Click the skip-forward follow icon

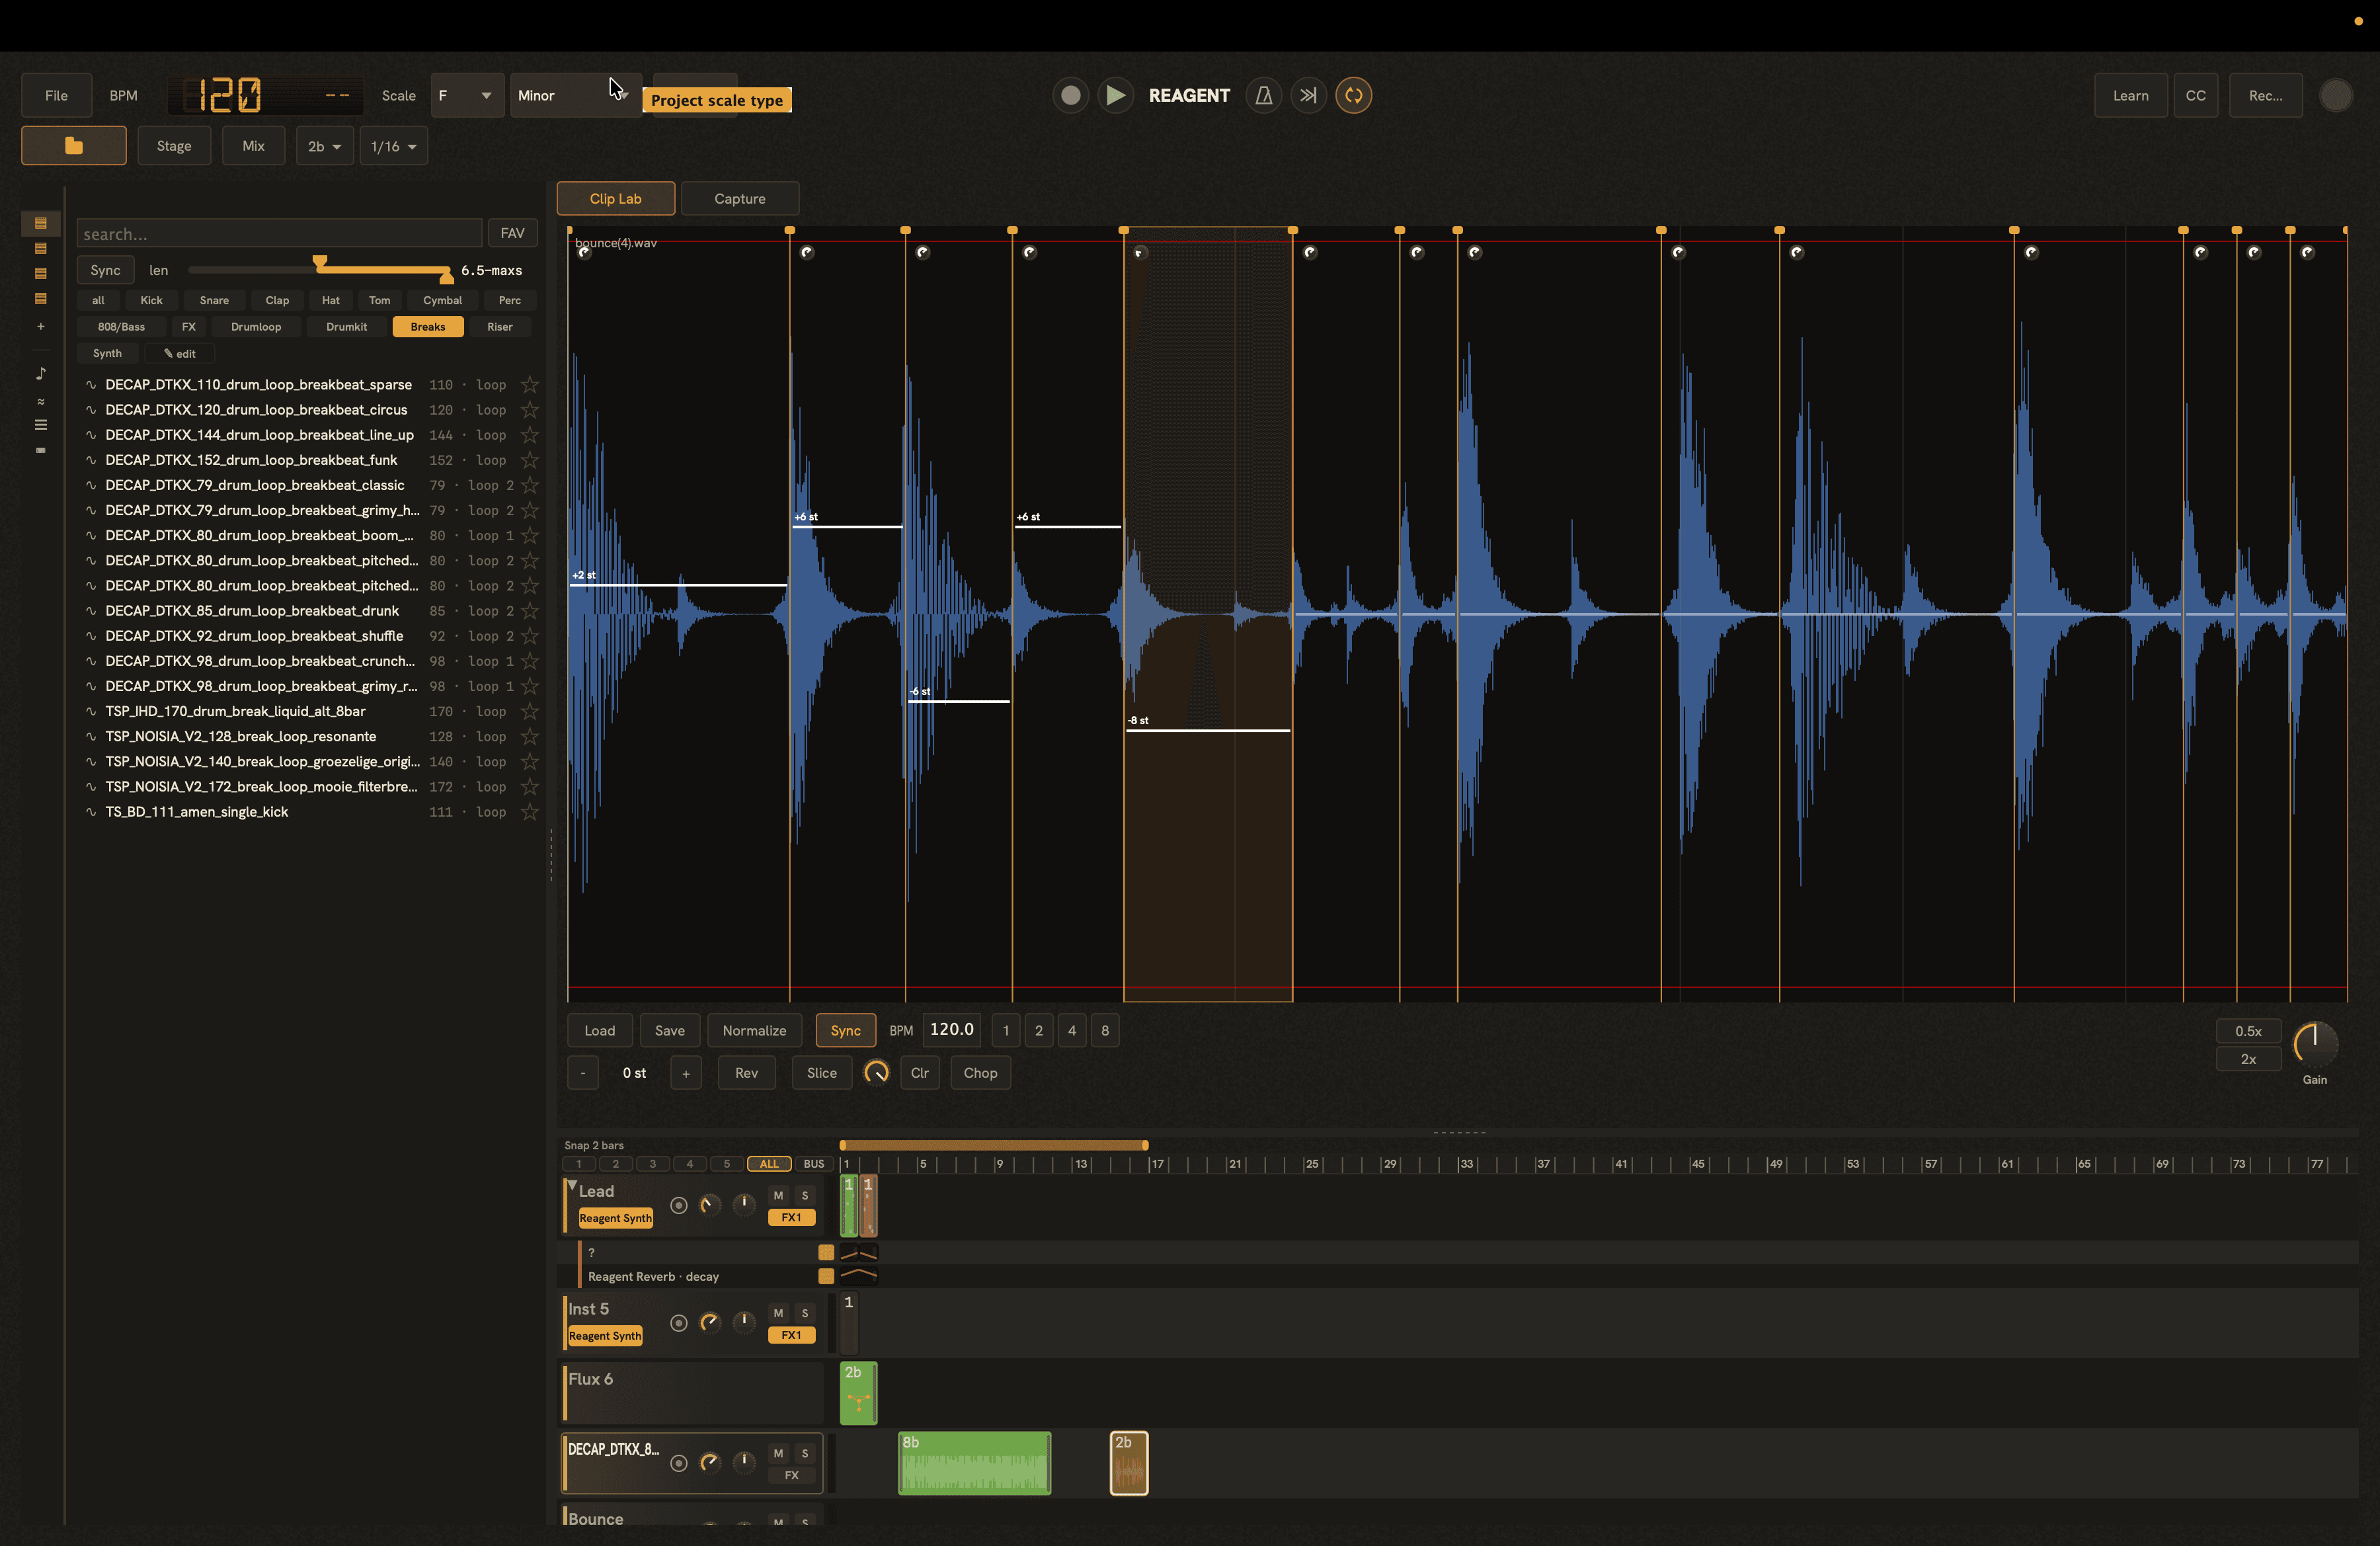1308,95
